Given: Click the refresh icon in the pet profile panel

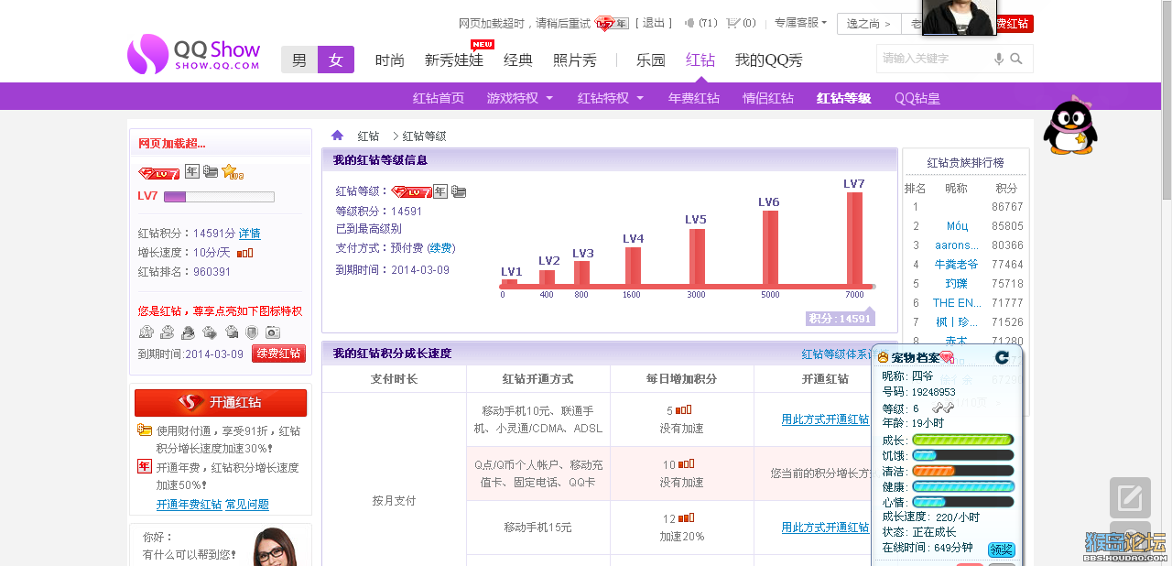Looking at the screenshot, I should click(x=1003, y=357).
